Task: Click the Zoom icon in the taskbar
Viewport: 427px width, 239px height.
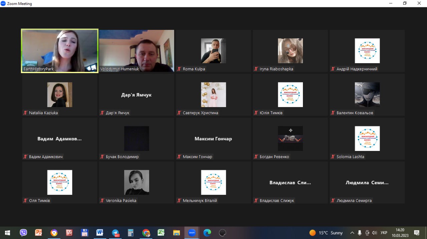Action: (x=192, y=233)
